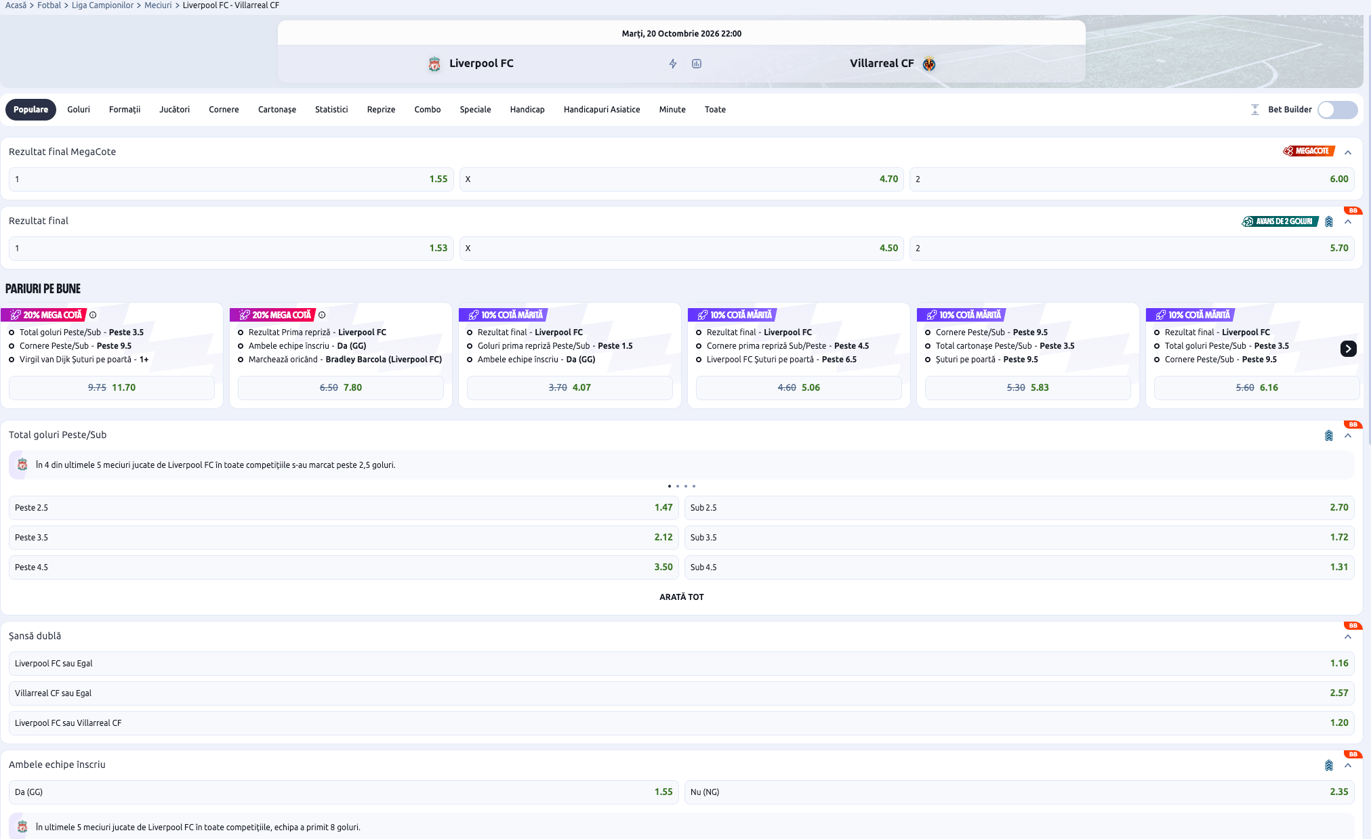Collapse the Ambele echipe înscriu section
Image resolution: width=1371 pixels, height=839 pixels.
[x=1348, y=765]
